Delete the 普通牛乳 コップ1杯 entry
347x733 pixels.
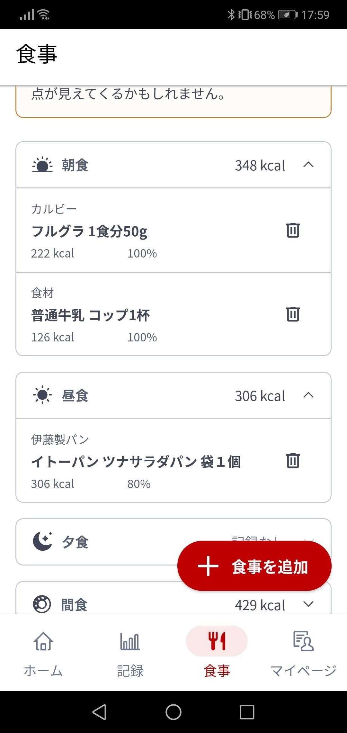(293, 314)
